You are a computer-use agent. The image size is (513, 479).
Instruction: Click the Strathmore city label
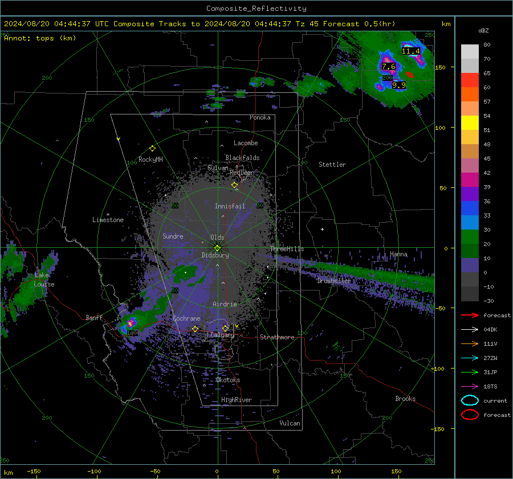(x=277, y=337)
